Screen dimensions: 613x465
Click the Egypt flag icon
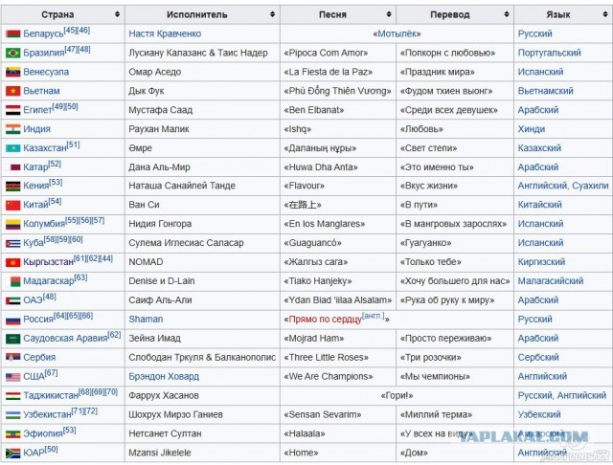[12, 110]
